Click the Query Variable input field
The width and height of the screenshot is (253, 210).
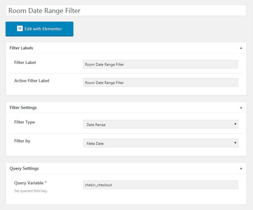click(160, 185)
